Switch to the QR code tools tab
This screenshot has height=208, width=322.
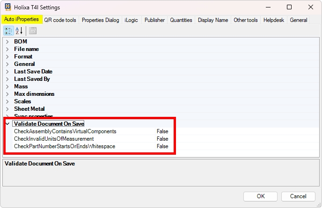tap(60, 20)
